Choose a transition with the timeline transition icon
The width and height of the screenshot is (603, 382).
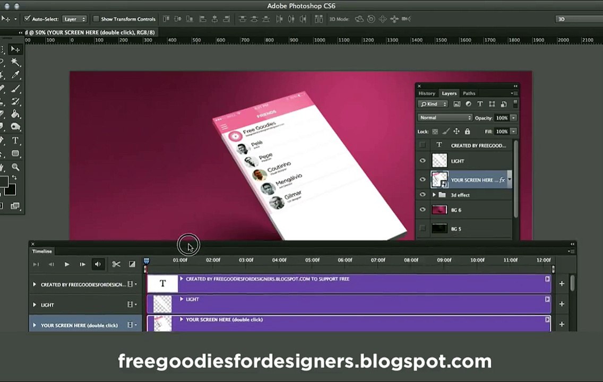click(x=132, y=264)
